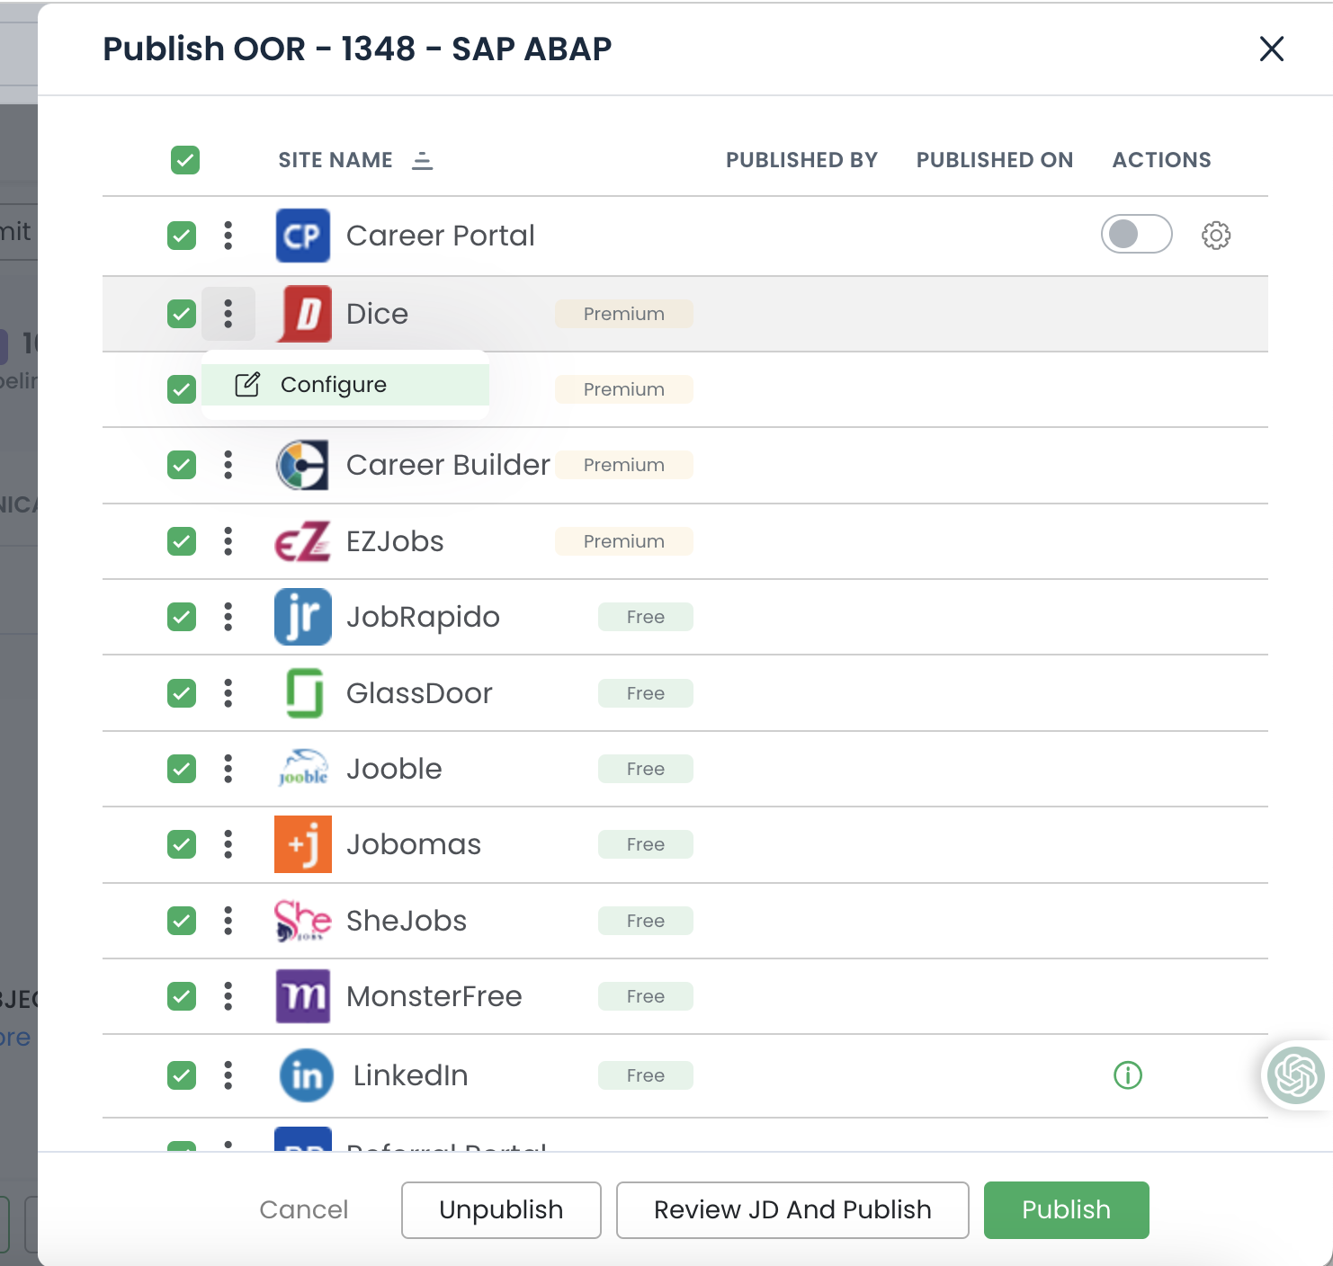Click the Jobomas orange logo icon
This screenshot has height=1266, width=1333.
[x=303, y=844]
